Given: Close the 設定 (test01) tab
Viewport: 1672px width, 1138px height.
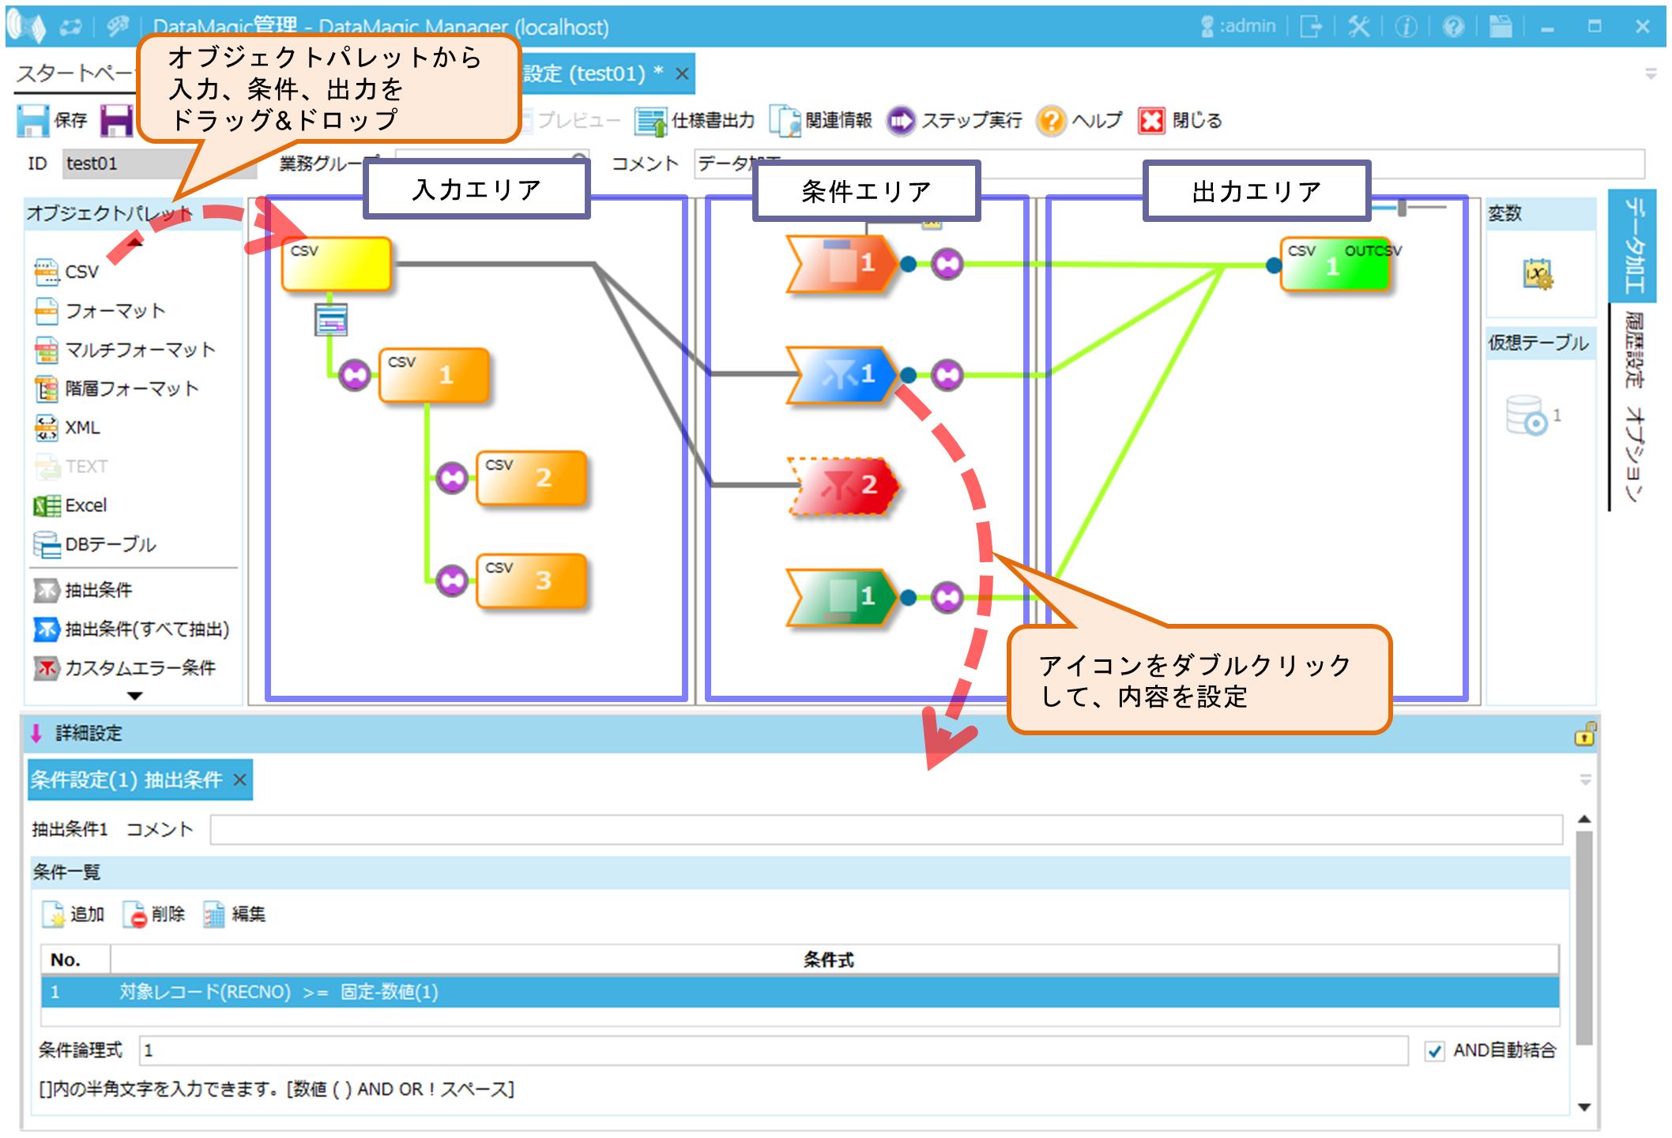Looking at the screenshot, I should (682, 74).
